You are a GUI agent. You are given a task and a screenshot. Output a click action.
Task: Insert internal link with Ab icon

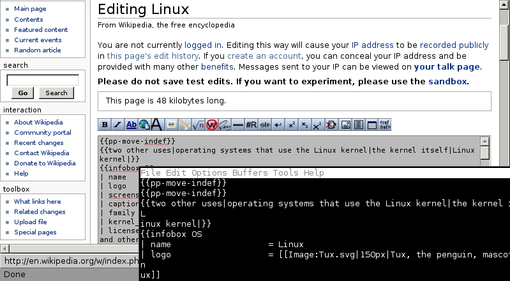click(x=131, y=125)
